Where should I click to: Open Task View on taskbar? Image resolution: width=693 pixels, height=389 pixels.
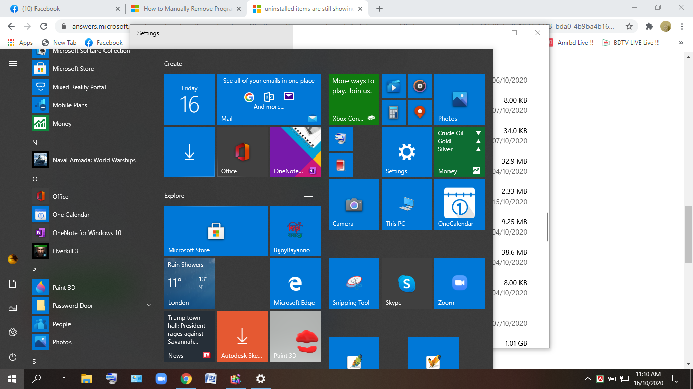(61, 378)
